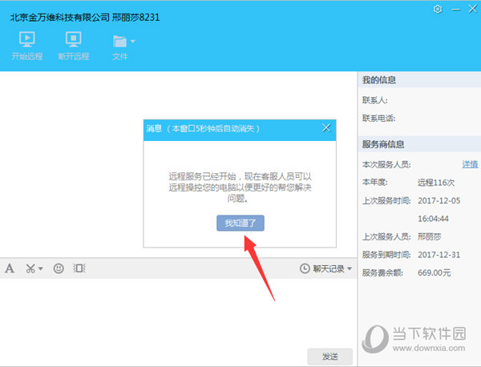481x367 pixels.
Task: Select the 远程116次 value
Action: (436, 183)
